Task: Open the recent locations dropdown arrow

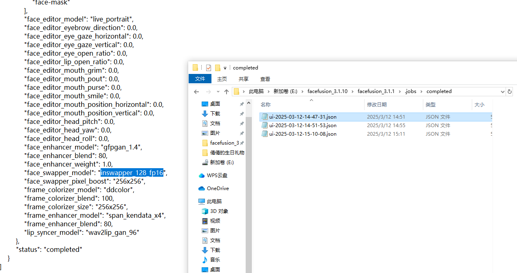Action: [x=218, y=92]
